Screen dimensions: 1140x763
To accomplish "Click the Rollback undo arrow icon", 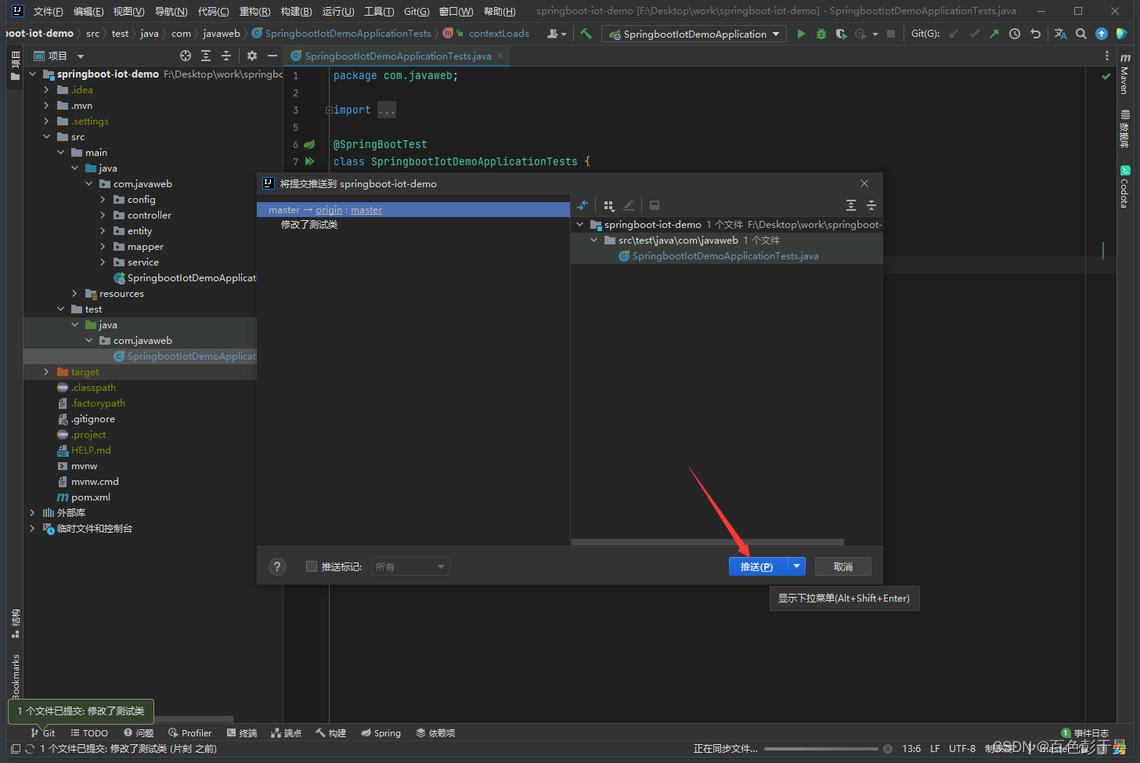I will 1035,34.
